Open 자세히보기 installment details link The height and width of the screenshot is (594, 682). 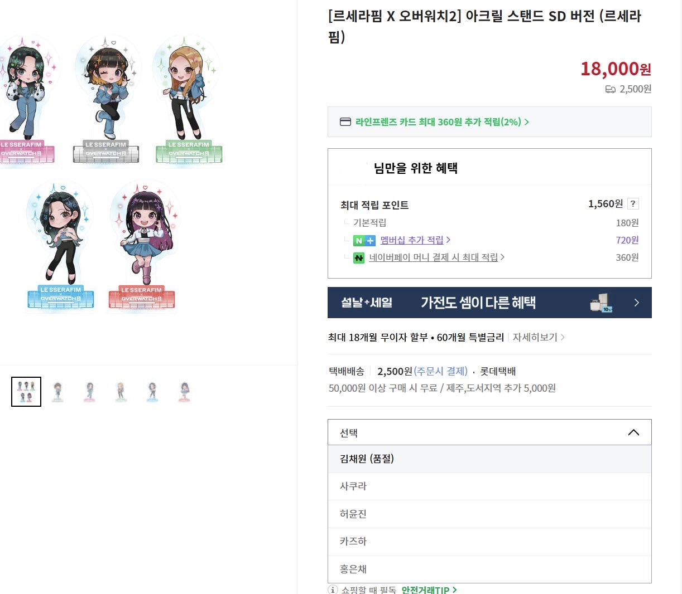coord(539,337)
